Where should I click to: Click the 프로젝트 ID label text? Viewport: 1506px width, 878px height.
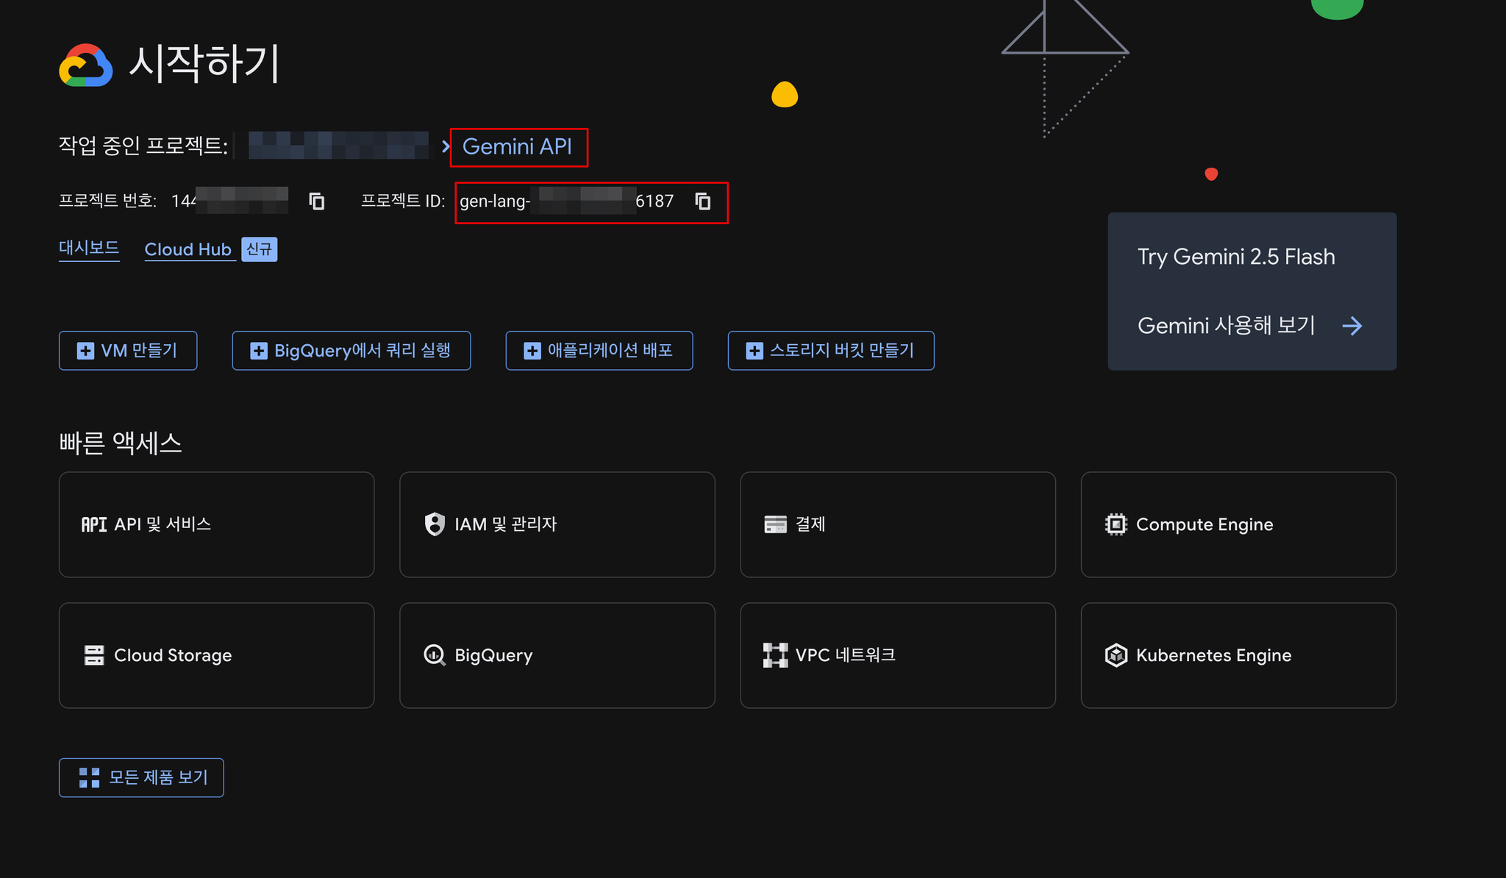click(x=403, y=201)
